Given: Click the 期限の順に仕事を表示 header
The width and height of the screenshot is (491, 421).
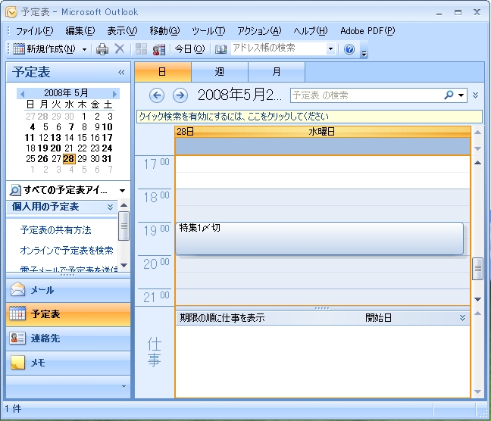Looking at the screenshot, I should [x=222, y=318].
